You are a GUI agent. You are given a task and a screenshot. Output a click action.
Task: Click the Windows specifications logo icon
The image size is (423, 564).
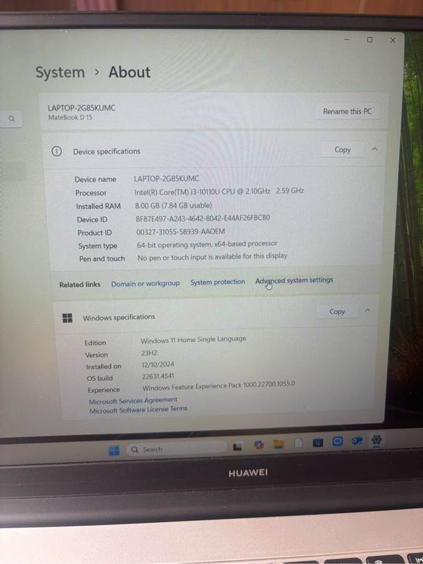(x=67, y=318)
